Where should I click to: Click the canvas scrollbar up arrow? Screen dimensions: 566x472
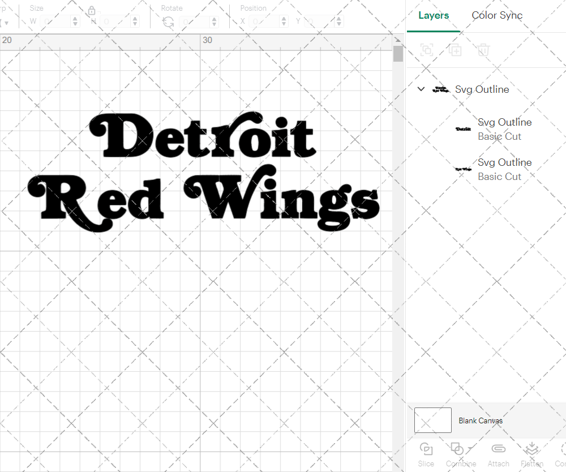(398, 40)
